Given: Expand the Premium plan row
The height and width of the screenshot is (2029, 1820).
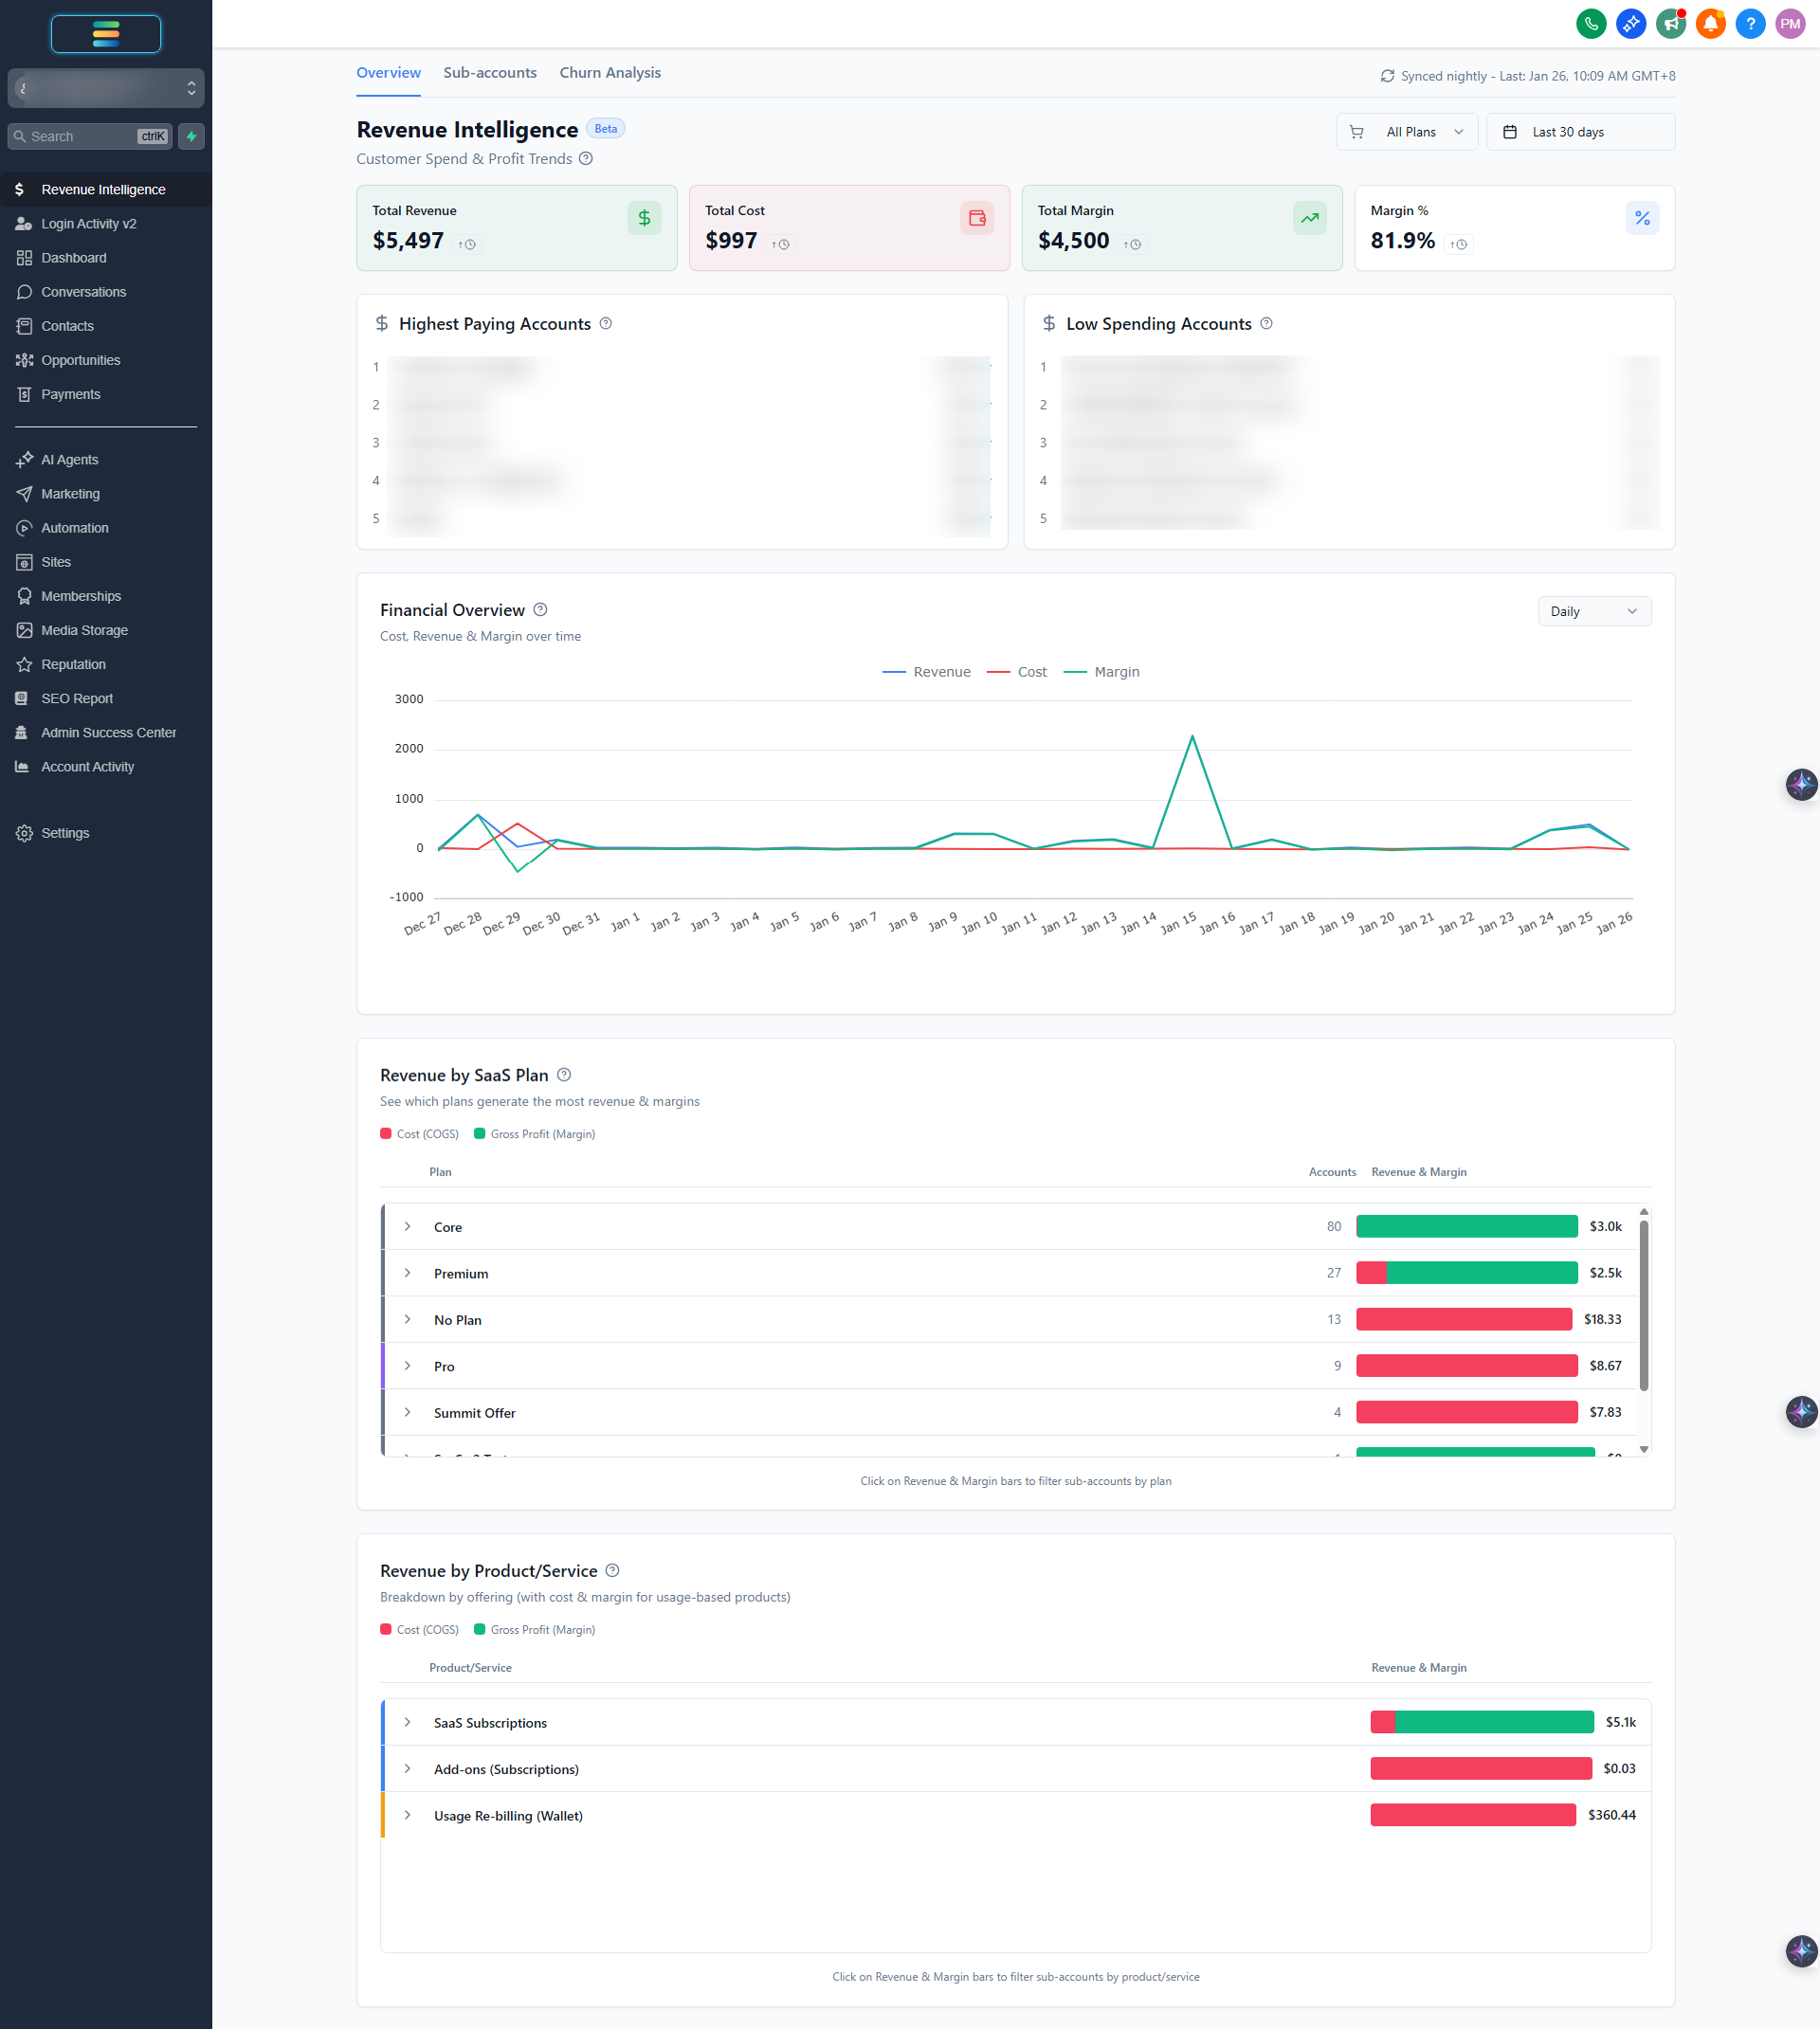Looking at the screenshot, I should click(407, 1274).
